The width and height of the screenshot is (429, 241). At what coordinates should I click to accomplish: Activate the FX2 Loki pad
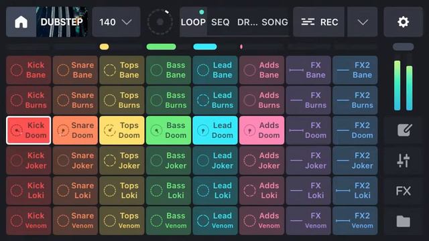pyautogui.click(x=355, y=190)
